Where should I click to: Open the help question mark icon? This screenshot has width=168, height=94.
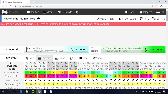(78, 12)
